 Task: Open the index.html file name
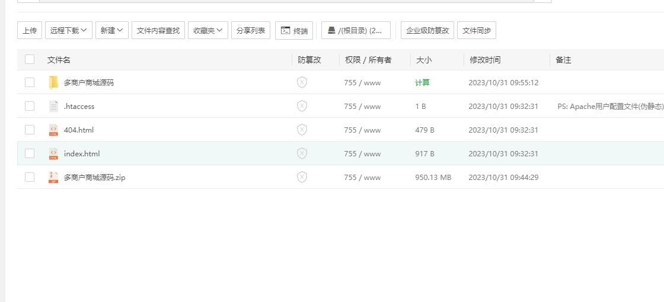click(82, 153)
